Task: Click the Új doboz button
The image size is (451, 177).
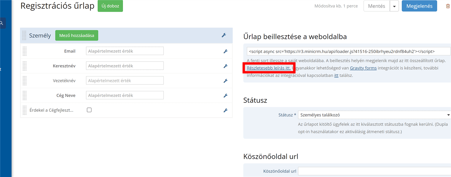Action: click(110, 6)
